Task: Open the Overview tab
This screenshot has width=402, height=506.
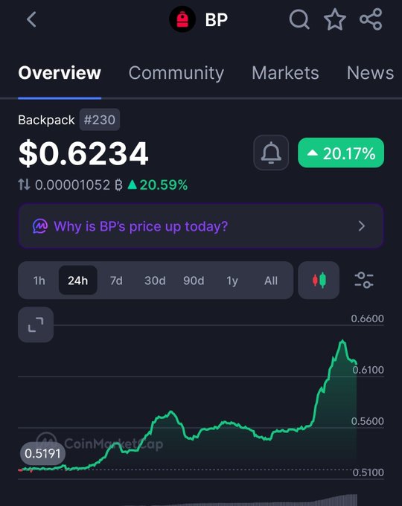Action: tap(60, 73)
